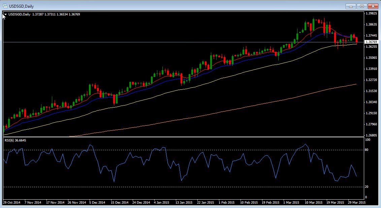Image resolution: width=381 pixels, height=208 pixels.
Task: Maximize the USDSGD,Daily chart window
Action: point(362,6)
